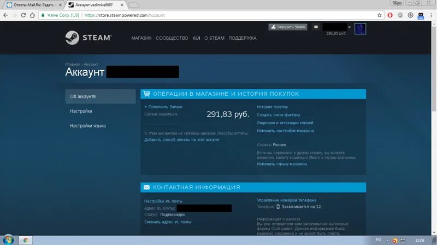
Task: Click the dollar sign extension icon
Action: [x=410, y=15]
